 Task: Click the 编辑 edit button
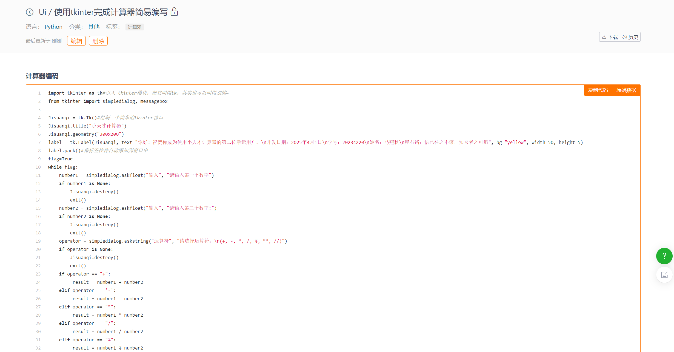76,41
